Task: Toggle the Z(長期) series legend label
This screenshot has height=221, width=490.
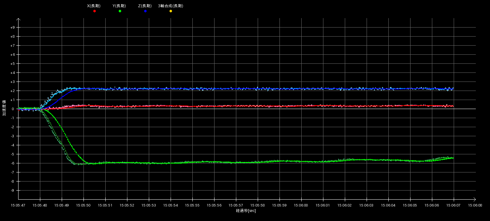Action: [x=145, y=6]
